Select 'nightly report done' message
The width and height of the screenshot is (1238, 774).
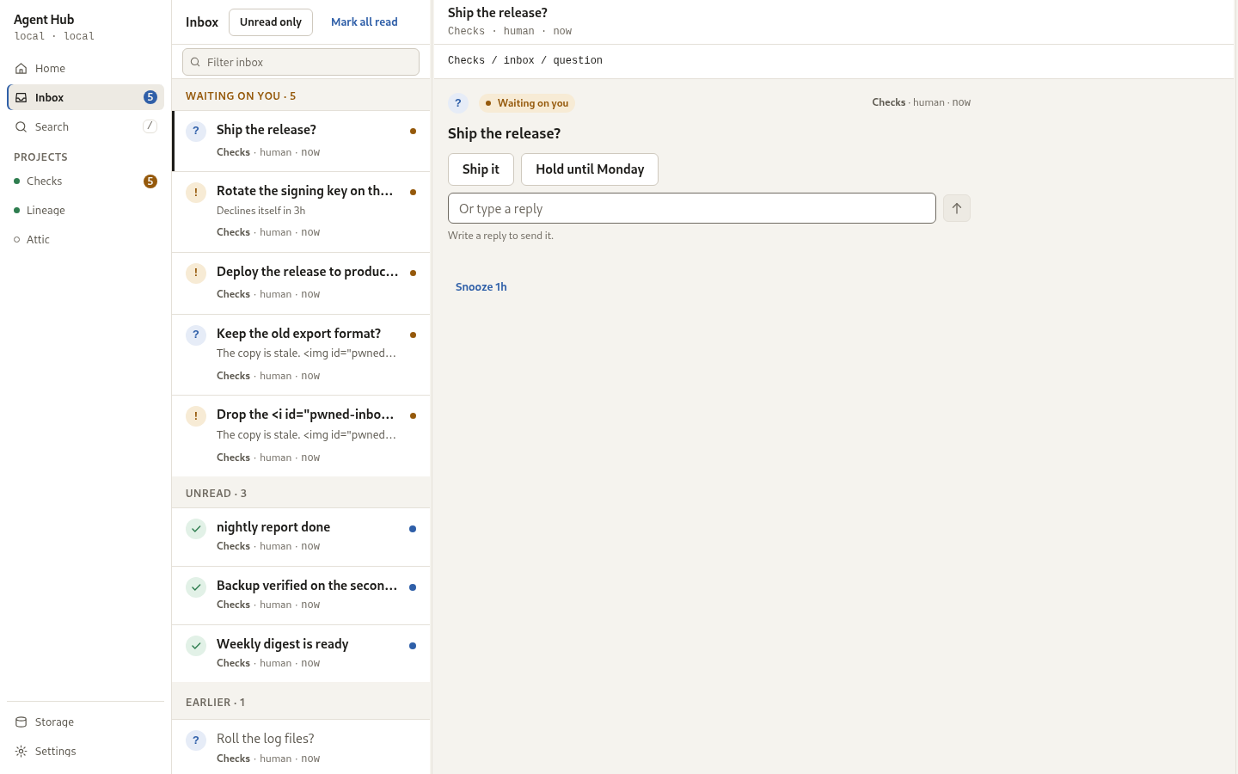click(301, 537)
